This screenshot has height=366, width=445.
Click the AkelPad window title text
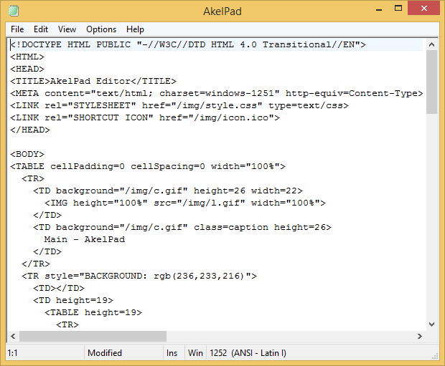(222, 11)
